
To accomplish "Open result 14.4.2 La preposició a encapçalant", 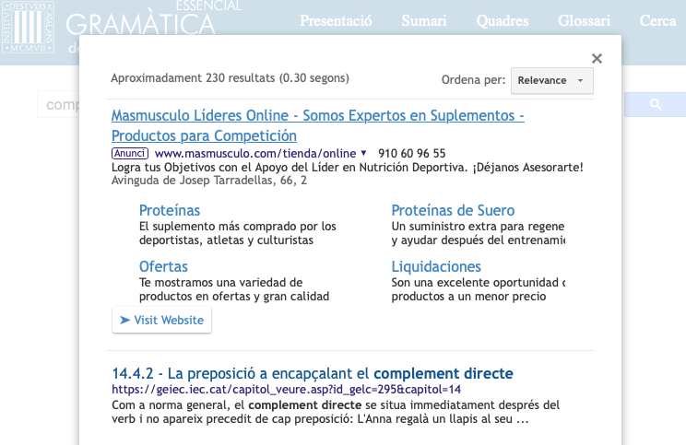I will point(313,373).
